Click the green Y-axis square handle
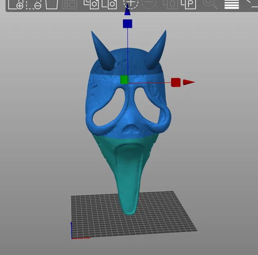This screenshot has height=255, width=258. pyautogui.click(x=124, y=80)
